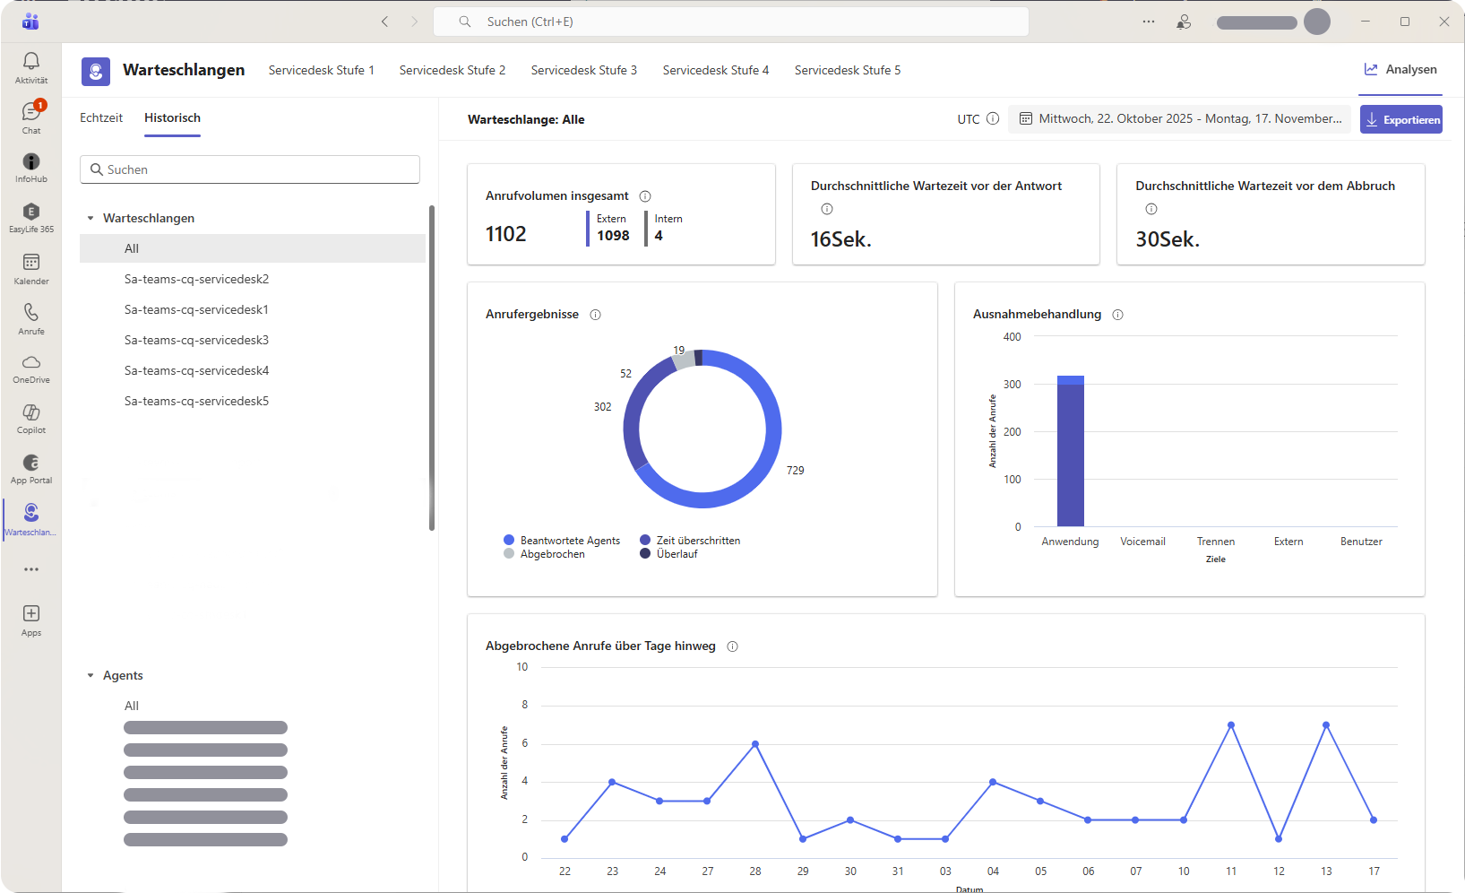Click the Apps plus icon

(31, 614)
